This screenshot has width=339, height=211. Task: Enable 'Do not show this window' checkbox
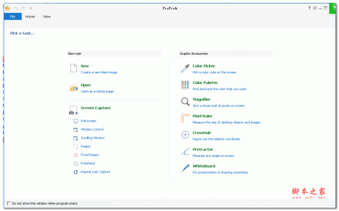click(8, 204)
